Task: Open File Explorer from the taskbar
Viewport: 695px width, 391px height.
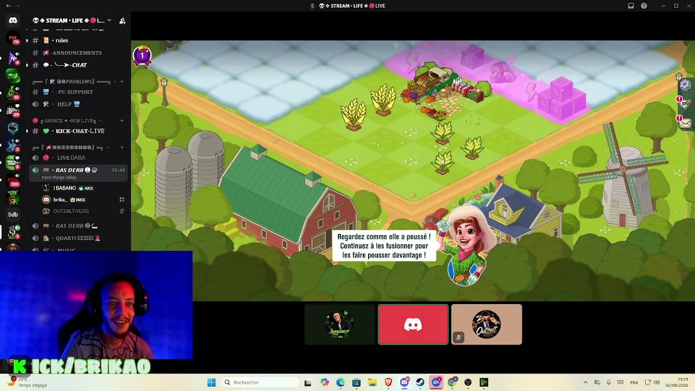Action: 372,382
